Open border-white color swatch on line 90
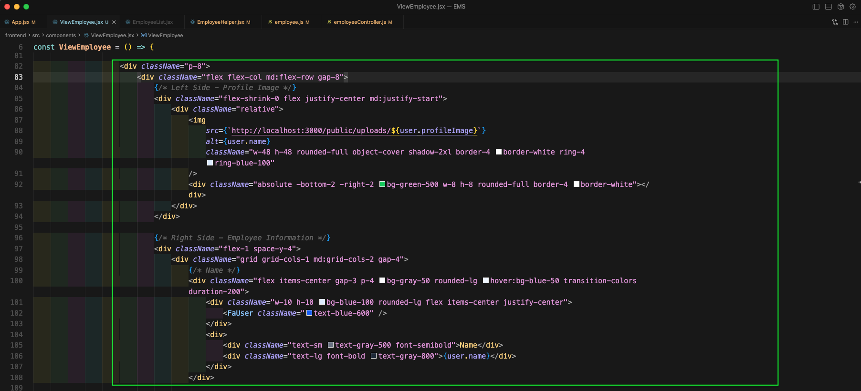 pyautogui.click(x=499, y=152)
